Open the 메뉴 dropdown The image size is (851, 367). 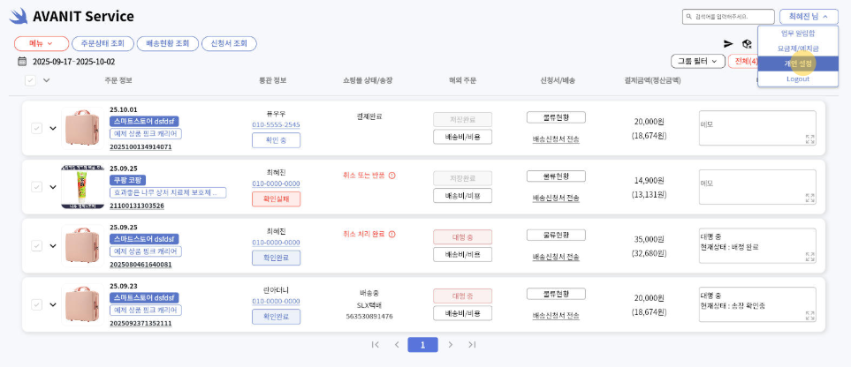click(41, 43)
